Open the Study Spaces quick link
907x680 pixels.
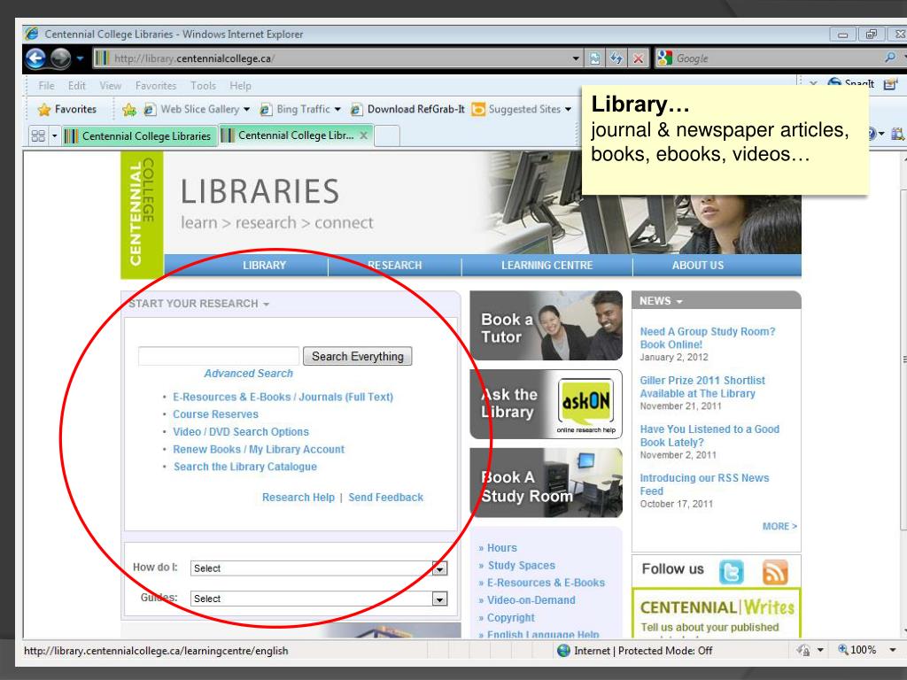coord(521,565)
